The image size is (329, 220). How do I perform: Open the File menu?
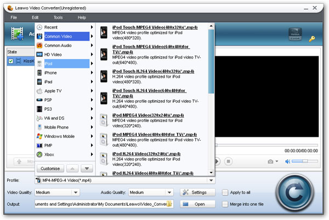14,18
